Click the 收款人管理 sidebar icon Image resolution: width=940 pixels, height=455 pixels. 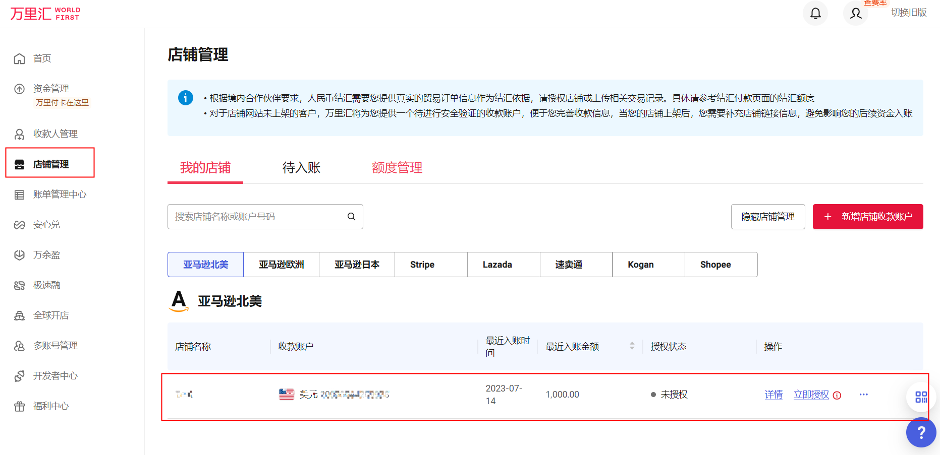point(19,134)
